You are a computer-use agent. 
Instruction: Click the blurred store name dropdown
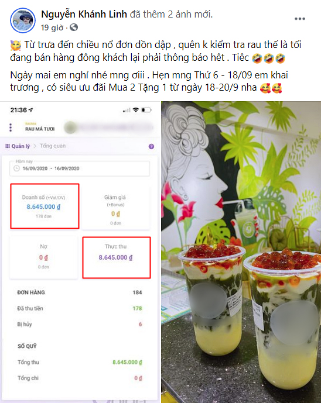[108, 128]
